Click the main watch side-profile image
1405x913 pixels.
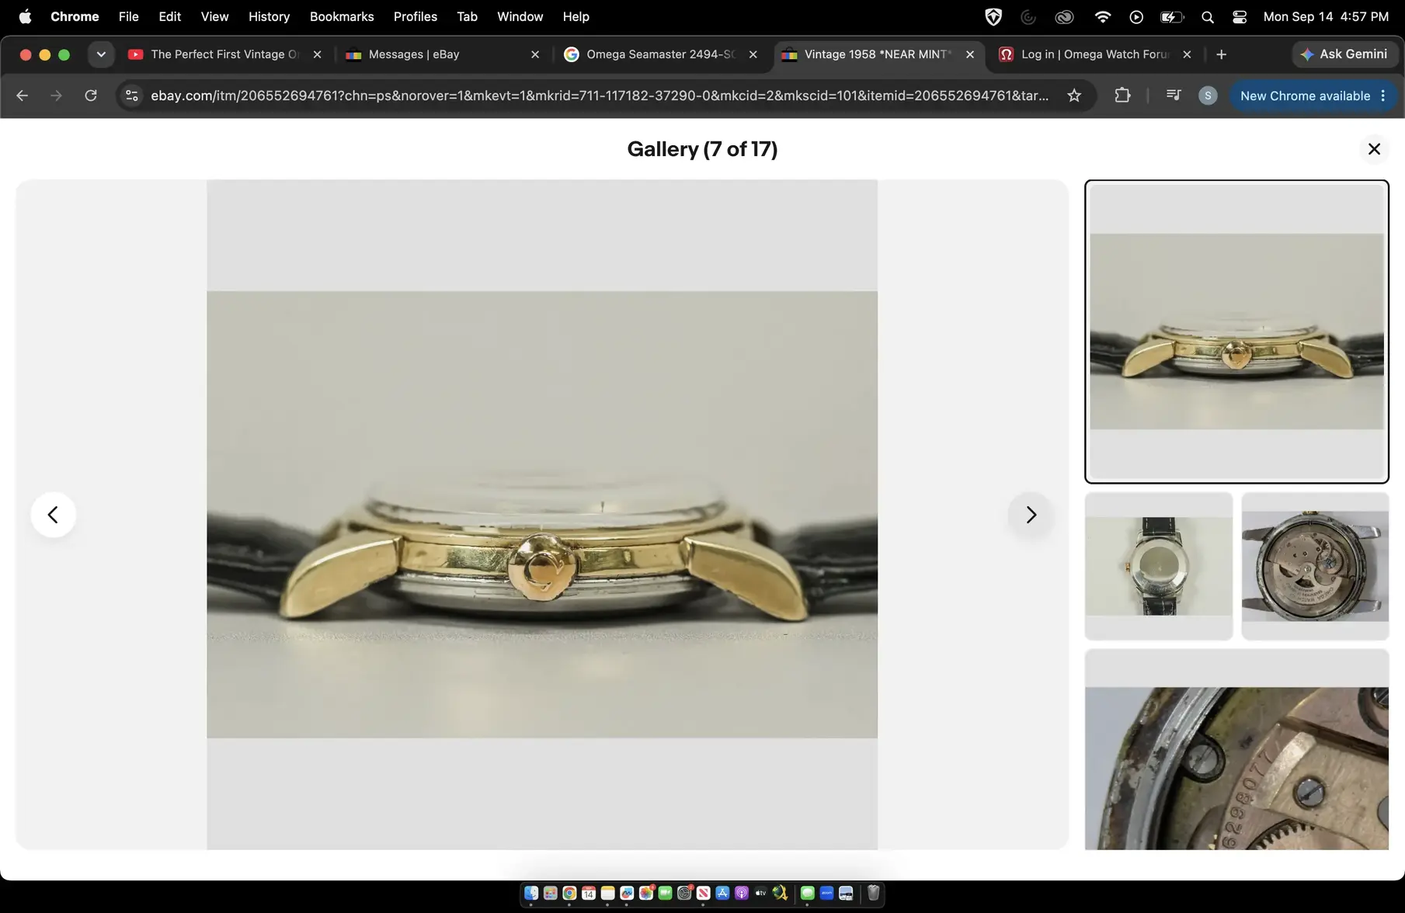tap(542, 515)
